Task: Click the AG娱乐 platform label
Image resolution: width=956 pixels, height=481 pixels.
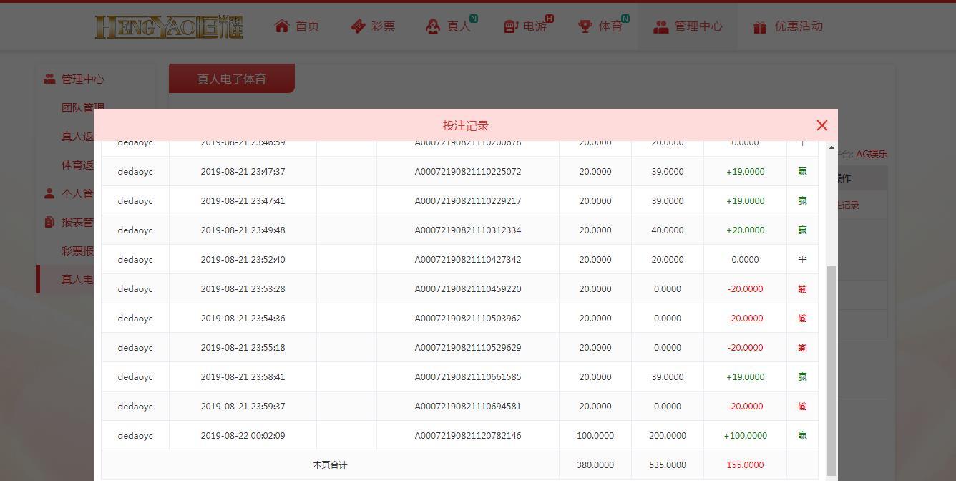Action: tap(872, 154)
